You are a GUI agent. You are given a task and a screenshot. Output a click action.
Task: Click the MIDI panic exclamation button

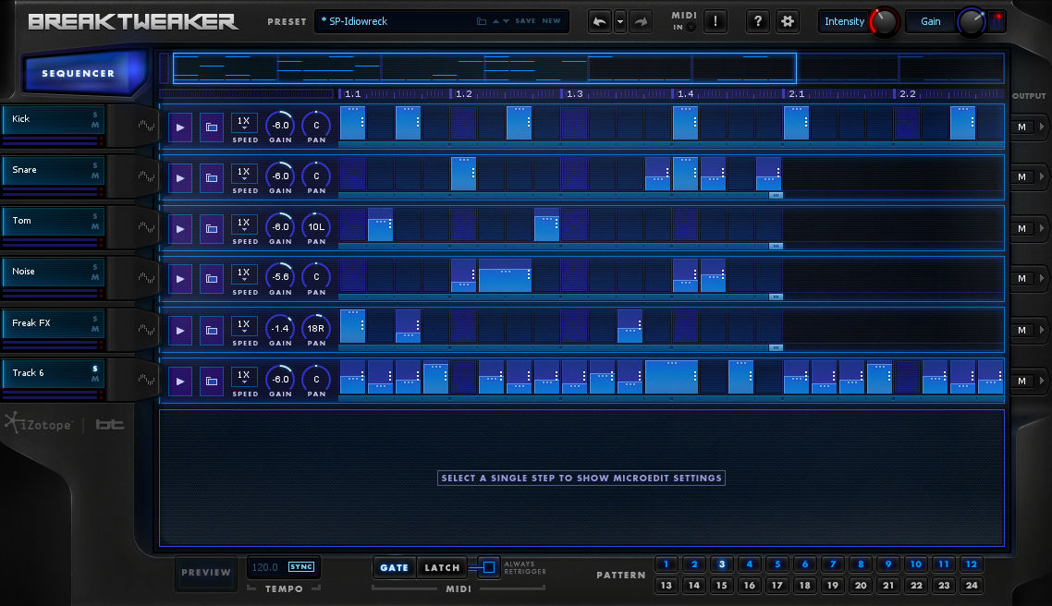point(715,22)
